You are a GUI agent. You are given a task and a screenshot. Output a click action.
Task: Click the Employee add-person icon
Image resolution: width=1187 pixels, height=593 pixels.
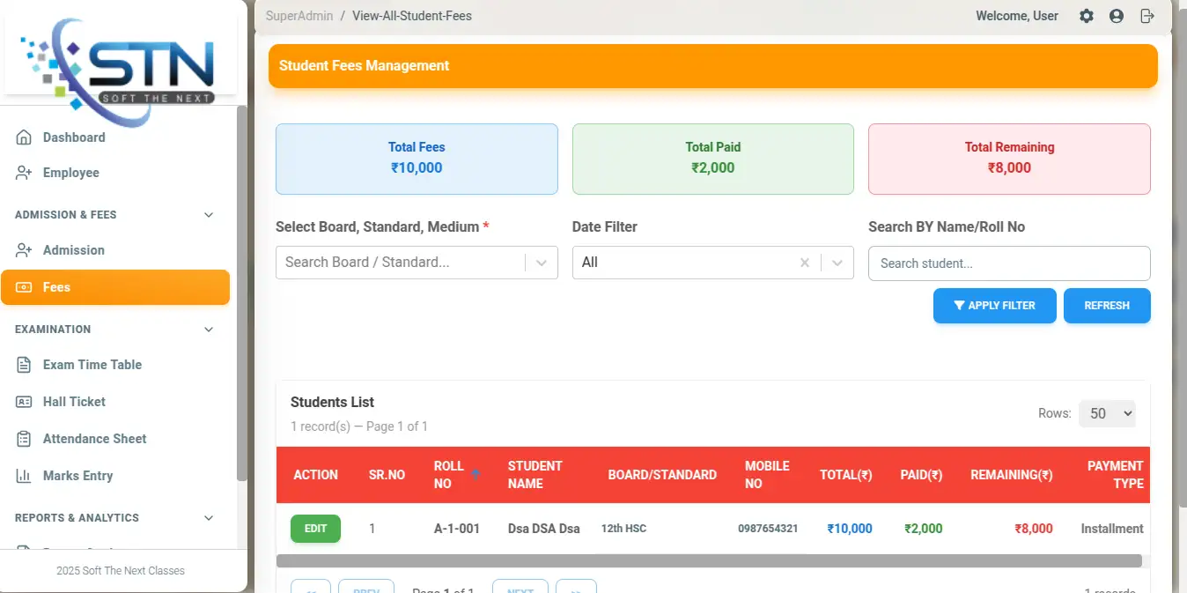coord(24,173)
